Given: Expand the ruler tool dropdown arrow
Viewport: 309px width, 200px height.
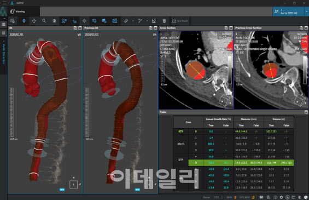Looking at the screenshot, I should pyautogui.click(x=133, y=21).
